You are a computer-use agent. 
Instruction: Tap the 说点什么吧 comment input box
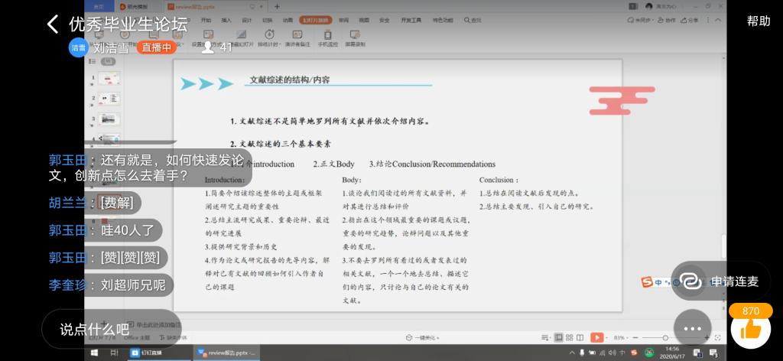click(111, 330)
